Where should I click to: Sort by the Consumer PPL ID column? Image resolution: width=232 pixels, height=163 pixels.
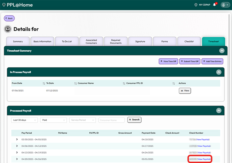click(x=173, y=84)
